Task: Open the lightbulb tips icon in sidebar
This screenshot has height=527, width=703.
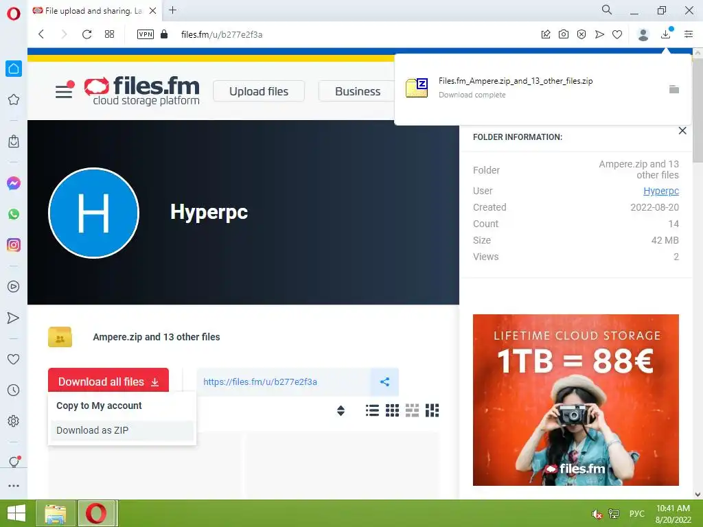Action: click(14, 462)
